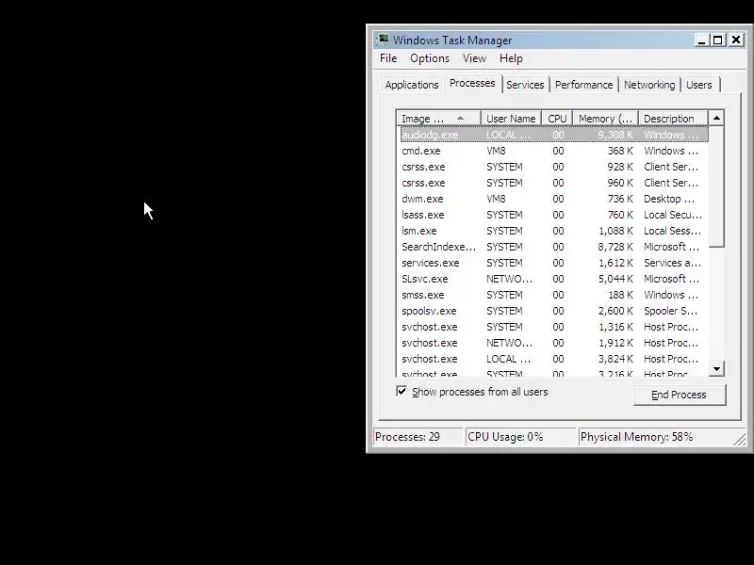754x565 pixels.
Task: Sort by User Name column header
Action: coord(511,119)
